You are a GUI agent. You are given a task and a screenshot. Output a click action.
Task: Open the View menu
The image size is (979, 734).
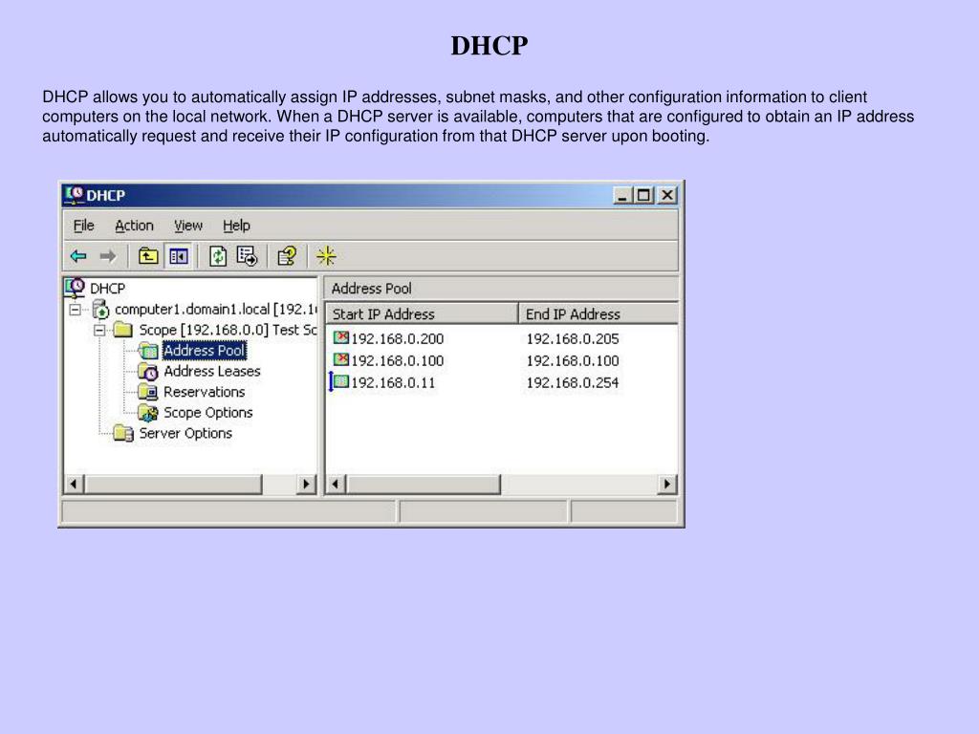coord(188,226)
